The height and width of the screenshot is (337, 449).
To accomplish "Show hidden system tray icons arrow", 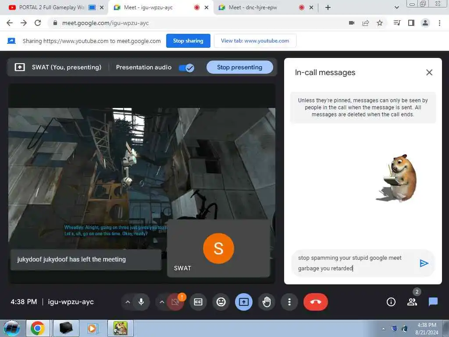I will tap(383, 329).
